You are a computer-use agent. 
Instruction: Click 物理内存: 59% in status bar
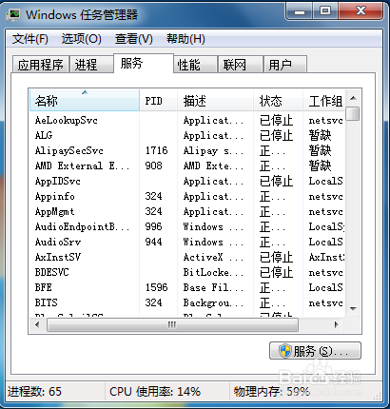click(272, 392)
